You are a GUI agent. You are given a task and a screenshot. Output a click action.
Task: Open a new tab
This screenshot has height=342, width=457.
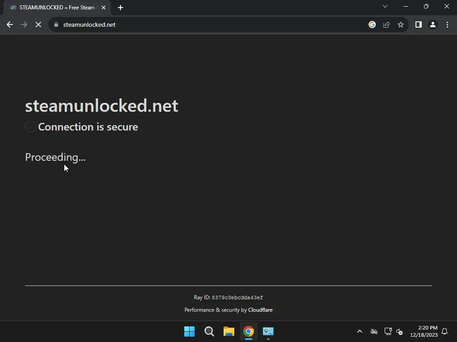click(x=120, y=8)
